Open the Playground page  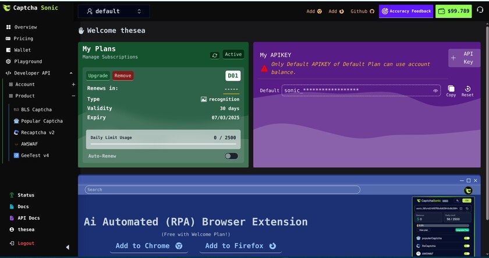pyautogui.click(x=27, y=62)
